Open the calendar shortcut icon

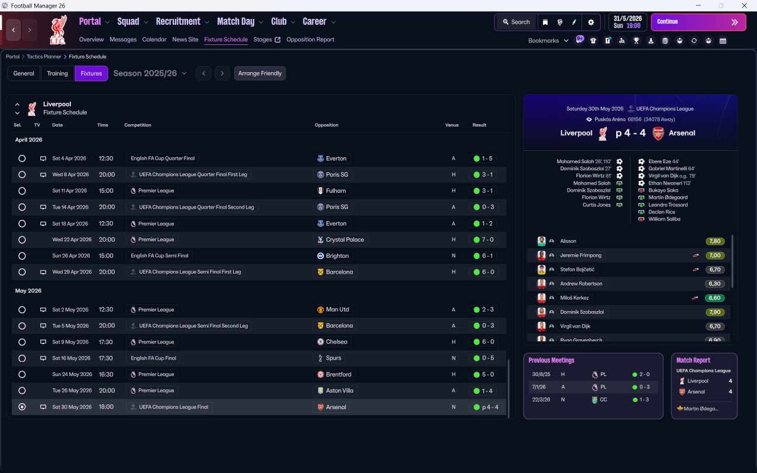tap(723, 41)
